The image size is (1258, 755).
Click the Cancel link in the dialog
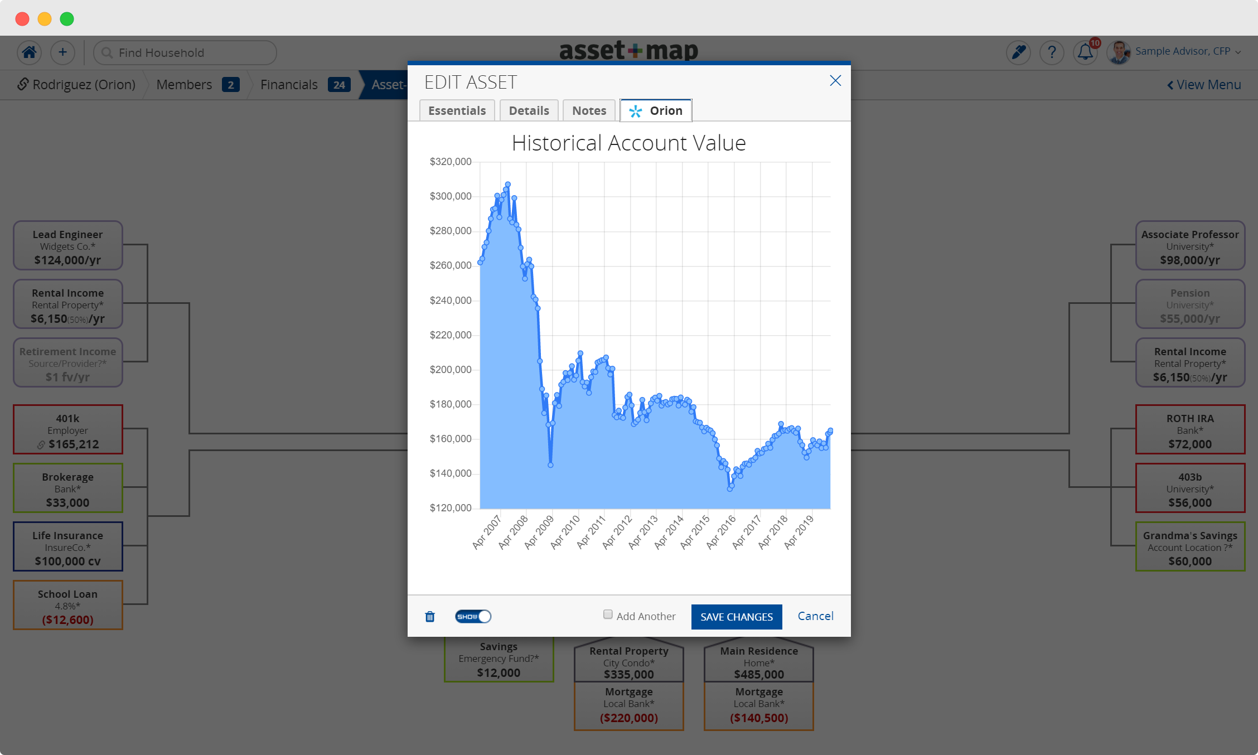coord(815,616)
